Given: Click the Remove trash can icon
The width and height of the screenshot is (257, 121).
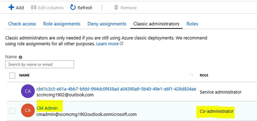Looking at the screenshot, I should pyautogui.click(x=116, y=8).
